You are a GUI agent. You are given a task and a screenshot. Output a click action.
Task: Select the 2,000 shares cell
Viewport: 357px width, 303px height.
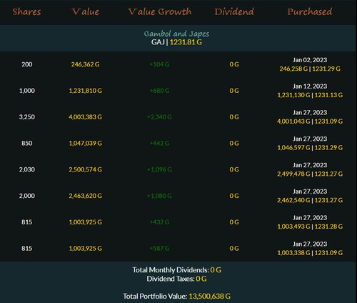pyautogui.click(x=27, y=196)
